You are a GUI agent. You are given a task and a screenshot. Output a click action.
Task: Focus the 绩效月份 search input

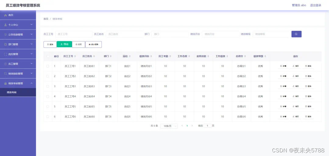221,34
